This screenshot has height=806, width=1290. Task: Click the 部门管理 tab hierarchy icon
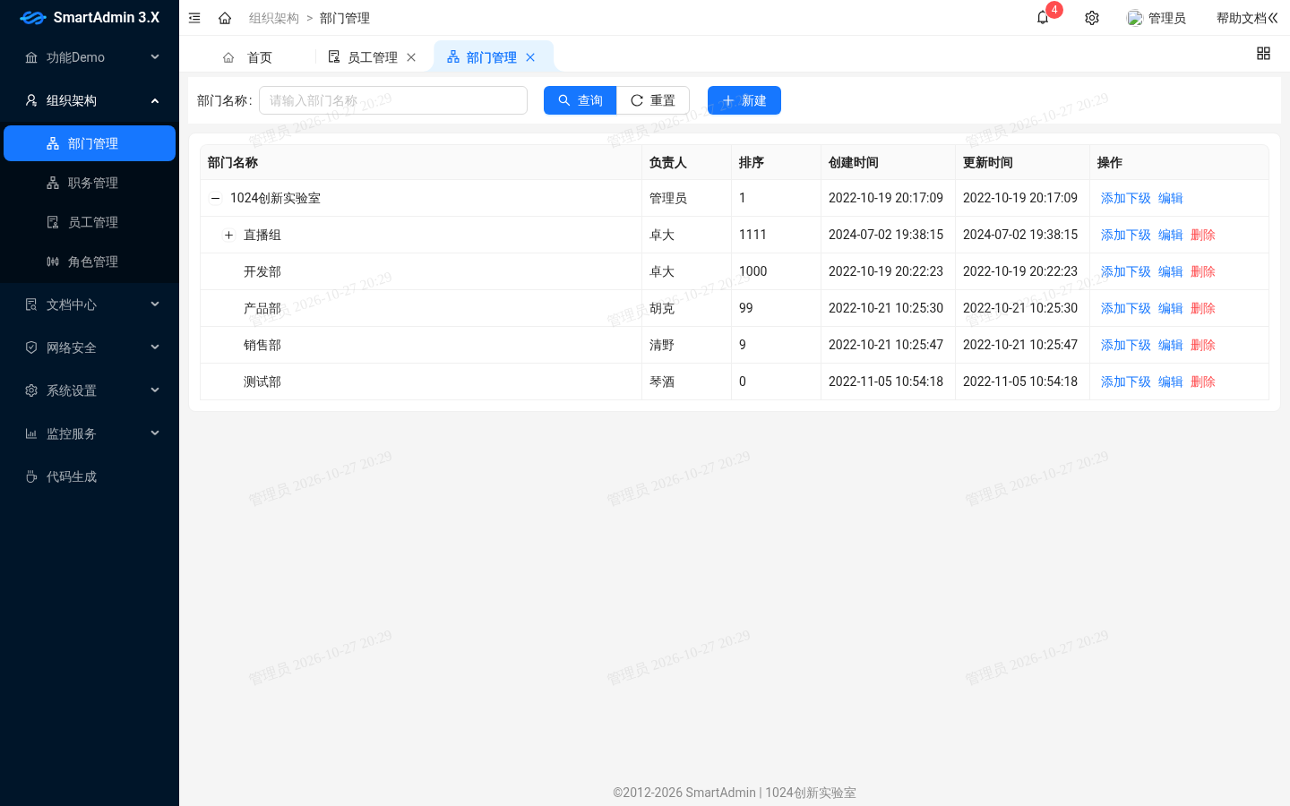pos(453,56)
